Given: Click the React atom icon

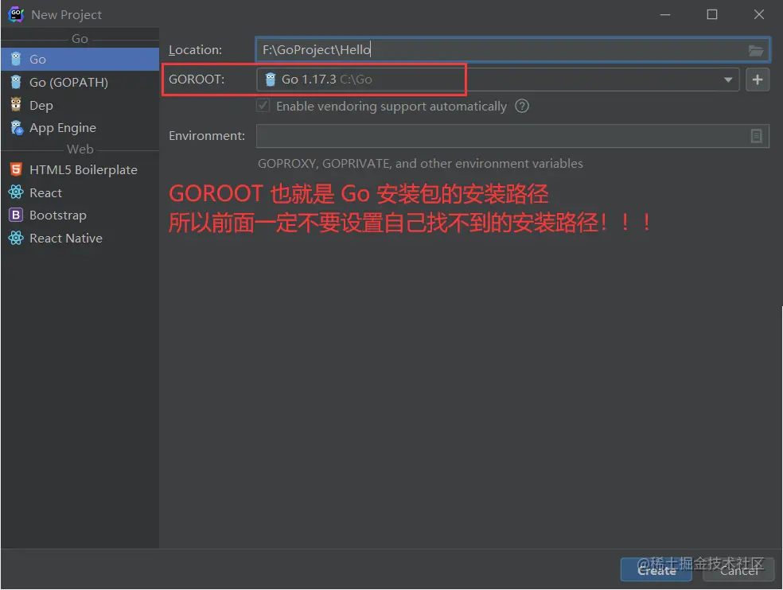Looking at the screenshot, I should pyautogui.click(x=16, y=192).
